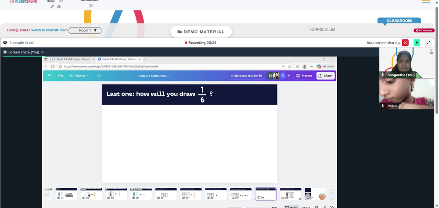Screen dimensions: 439x208
Task: Select slide thumbnail 48
Action: coord(91,194)
